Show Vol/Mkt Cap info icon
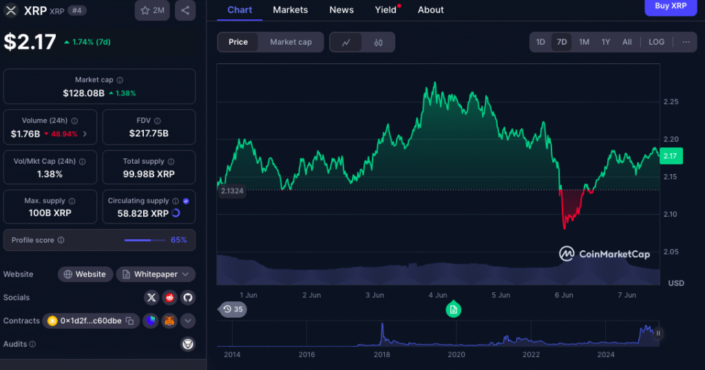Image resolution: width=705 pixels, height=370 pixels. click(83, 162)
